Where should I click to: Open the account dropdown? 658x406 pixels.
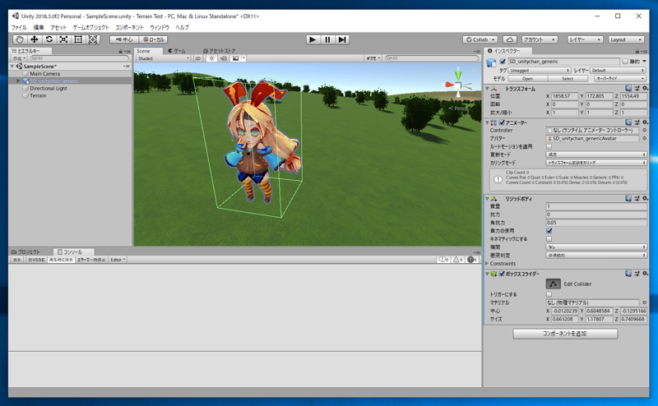tap(540, 39)
